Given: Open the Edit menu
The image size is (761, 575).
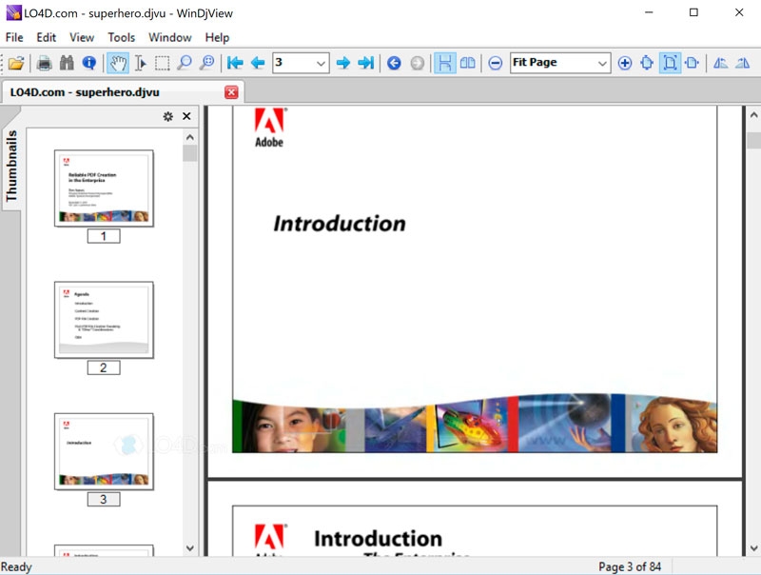Looking at the screenshot, I should tap(46, 37).
